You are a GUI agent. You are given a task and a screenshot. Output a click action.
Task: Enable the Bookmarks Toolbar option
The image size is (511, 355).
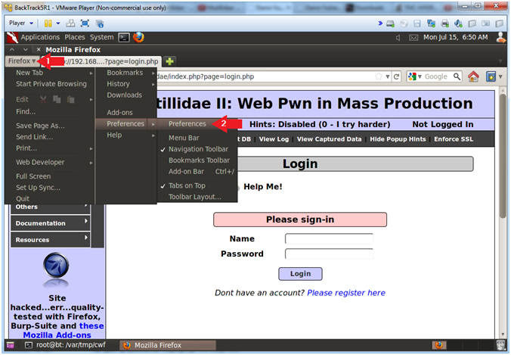(x=197, y=160)
